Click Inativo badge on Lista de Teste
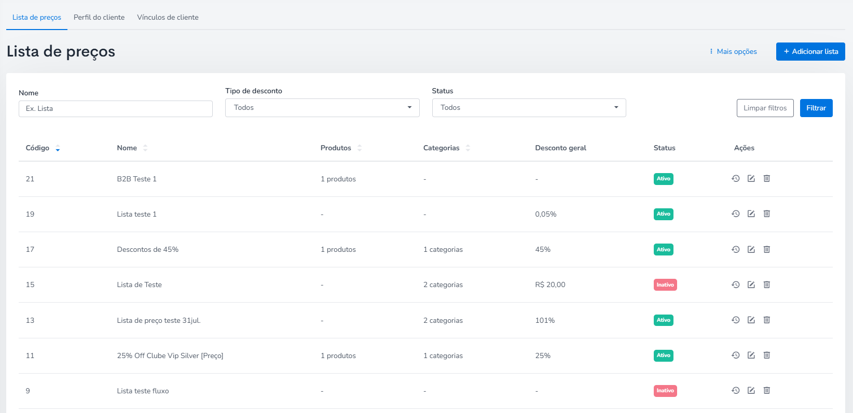Viewport: 853px width, 413px height. [665, 284]
